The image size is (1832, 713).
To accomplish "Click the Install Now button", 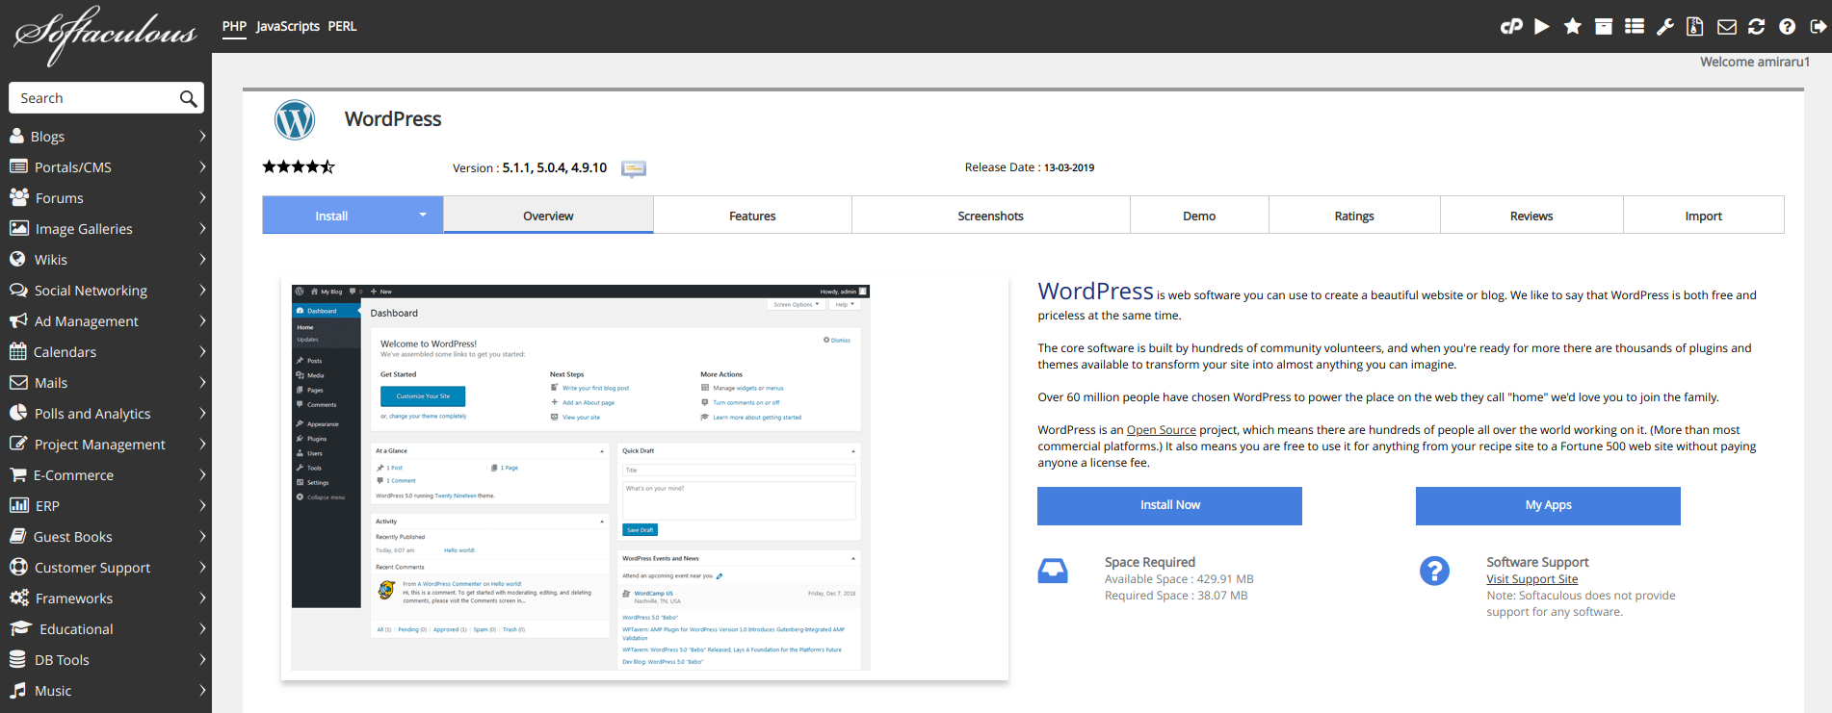I will (1169, 505).
